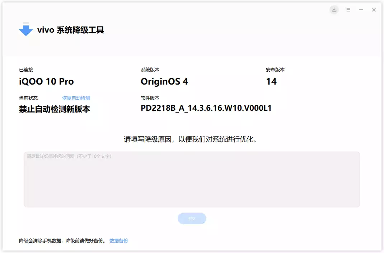Open the list menu icon

348,10
